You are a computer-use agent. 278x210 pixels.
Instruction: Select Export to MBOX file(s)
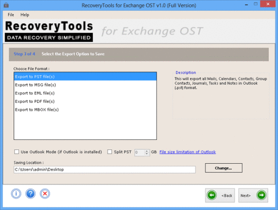coord(85,110)
